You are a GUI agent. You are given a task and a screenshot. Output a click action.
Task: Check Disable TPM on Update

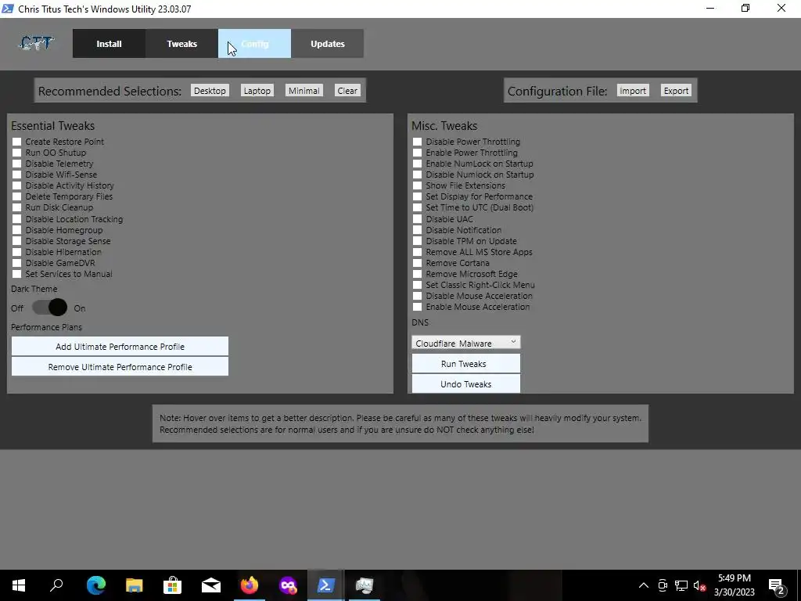[x=418, y=241]
